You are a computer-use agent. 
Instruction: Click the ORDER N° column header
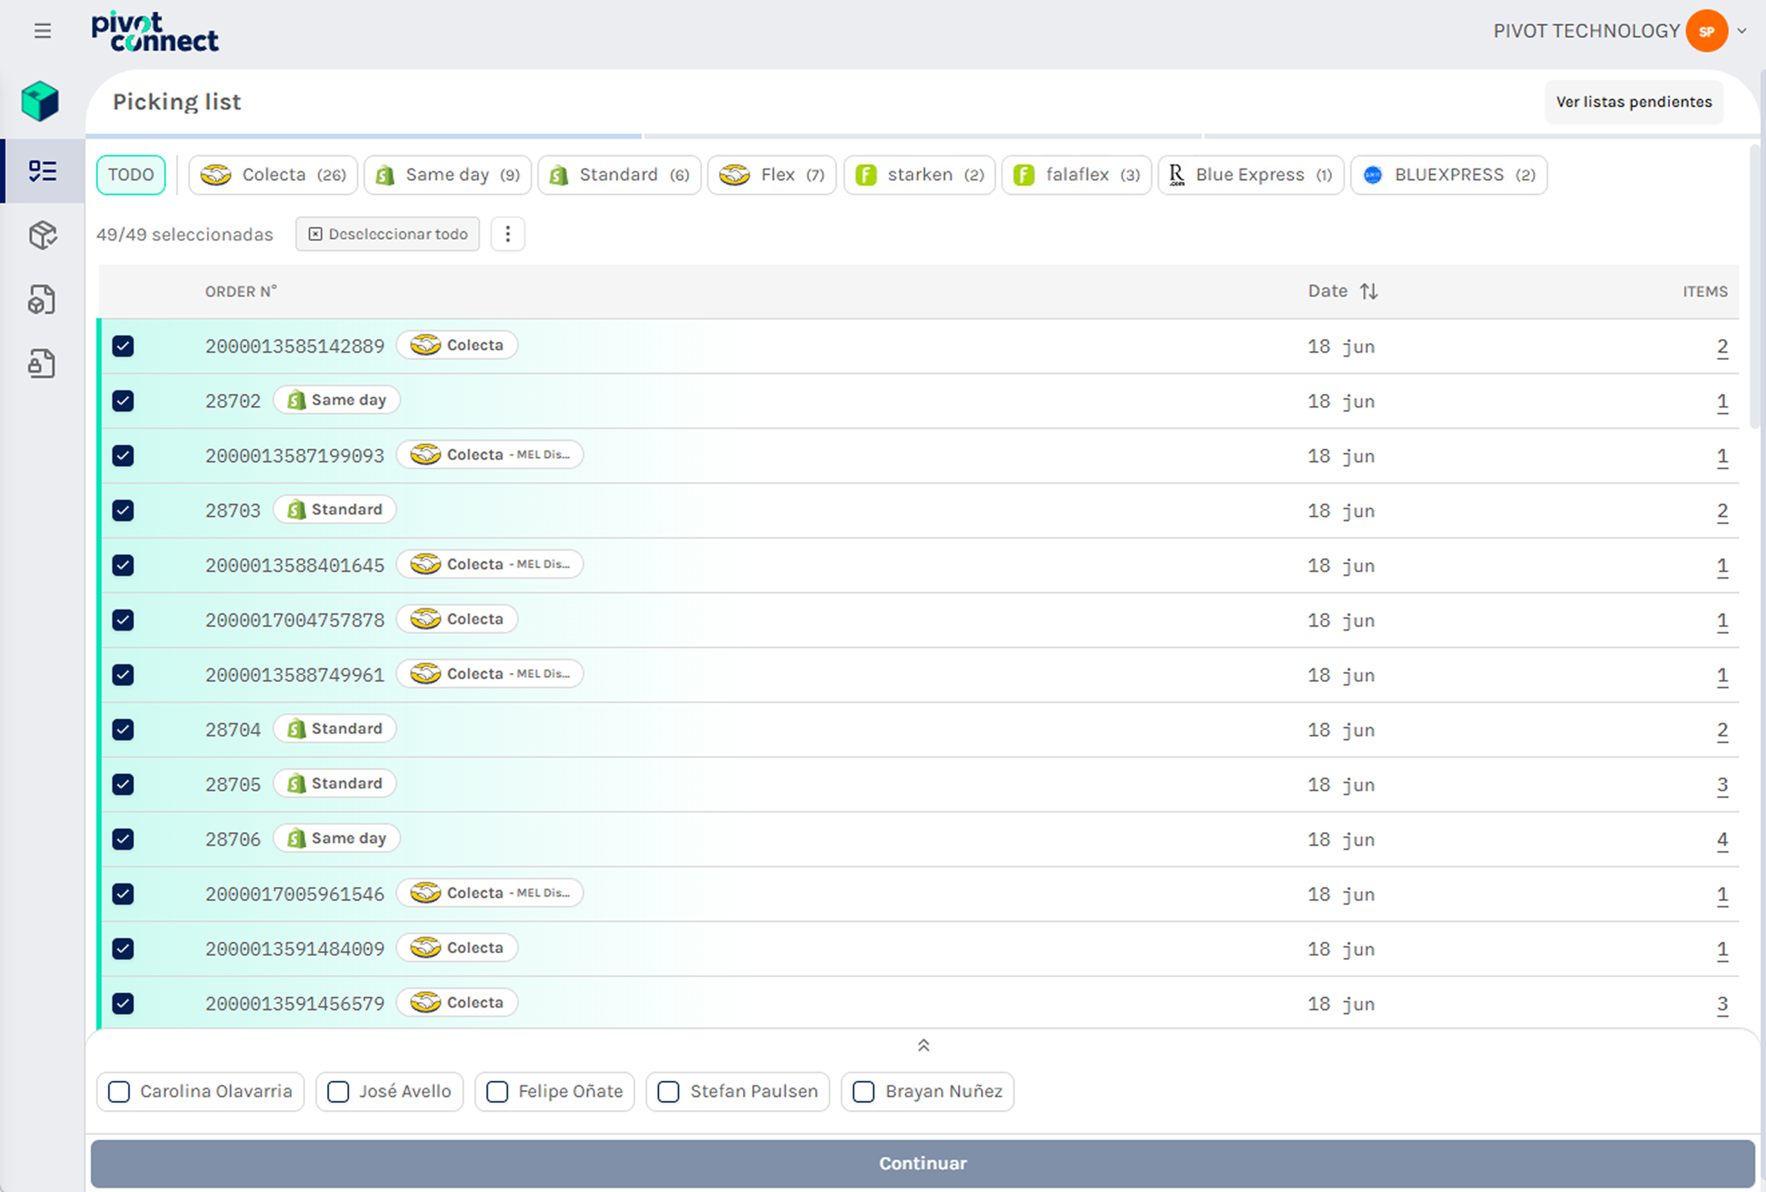[241, 292]
